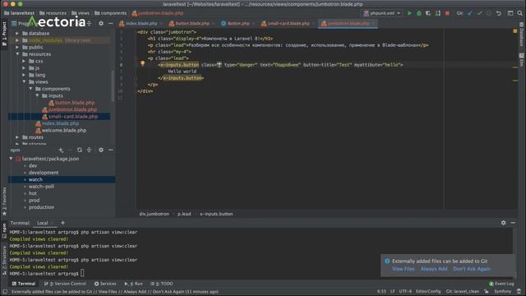Open the npm panel settings gear
The image size is (526, 296).
coord(101,150)
